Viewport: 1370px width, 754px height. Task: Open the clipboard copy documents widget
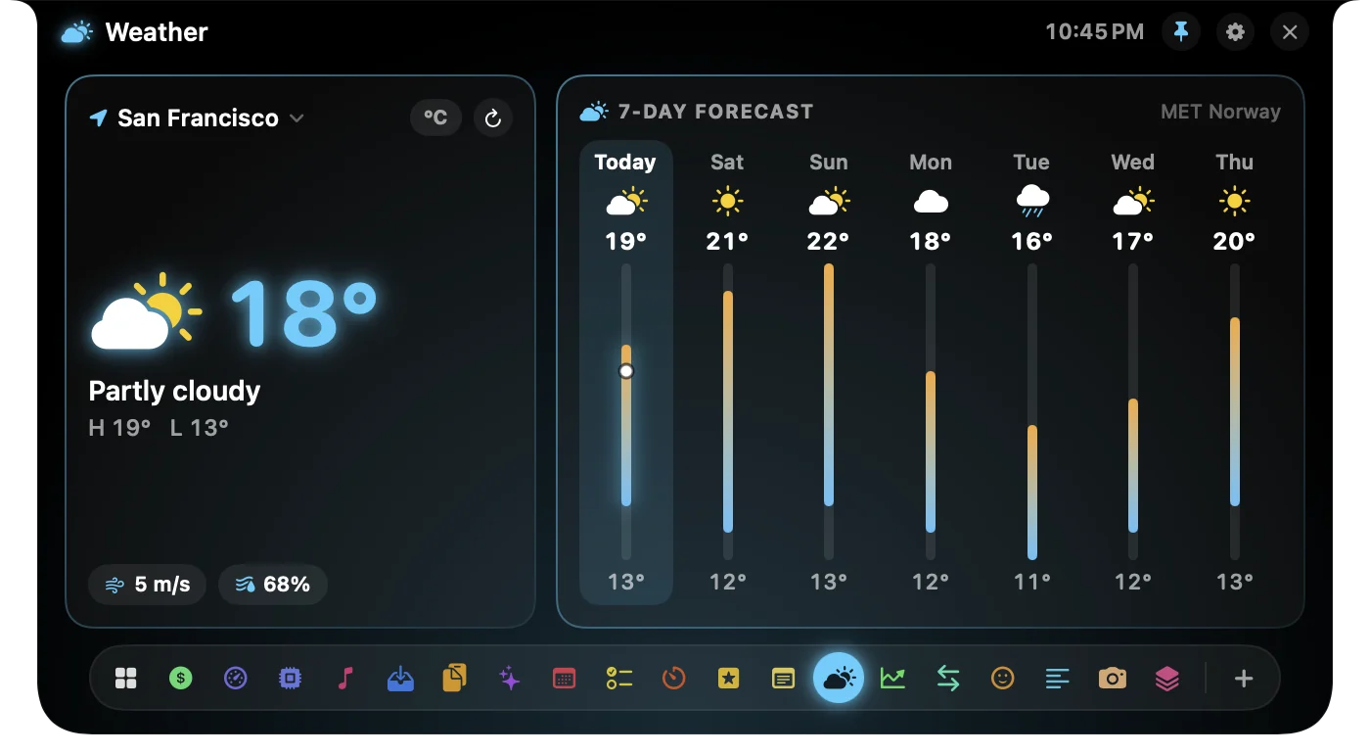[454, 678]
